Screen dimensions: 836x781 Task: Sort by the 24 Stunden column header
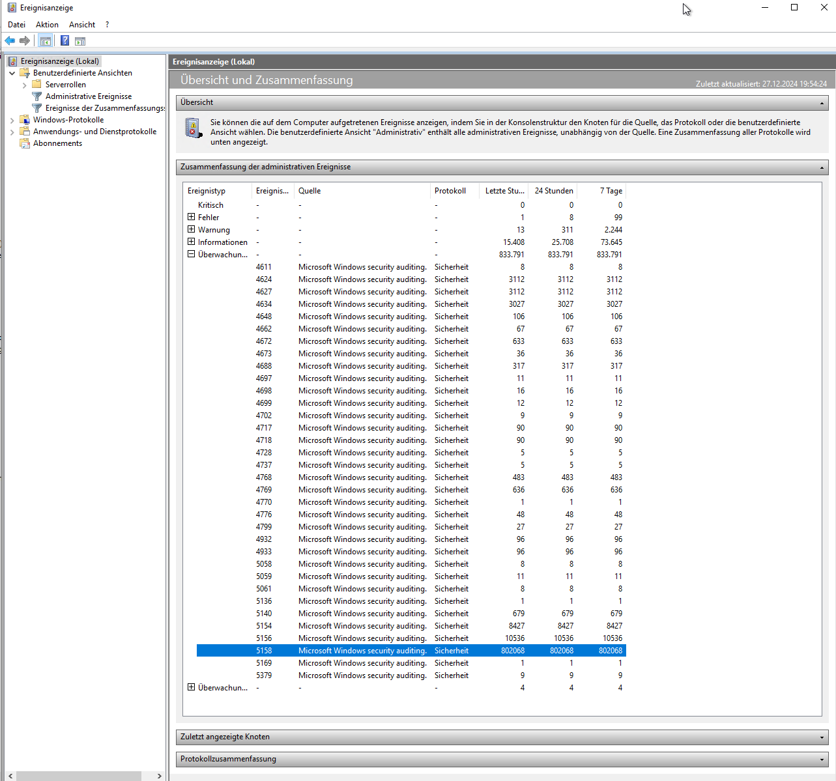(x=553, y=191)
